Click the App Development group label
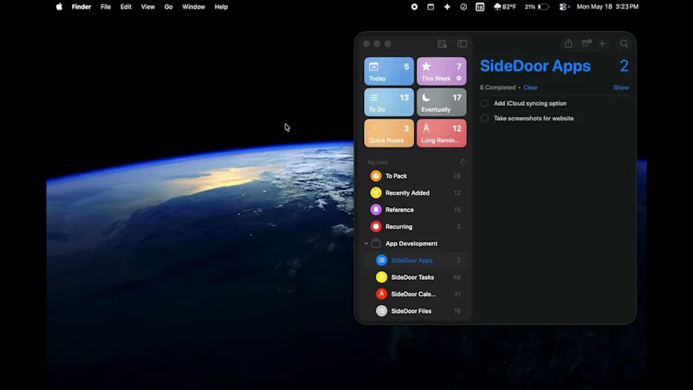 pyautogui.click(x=411, y=244)
